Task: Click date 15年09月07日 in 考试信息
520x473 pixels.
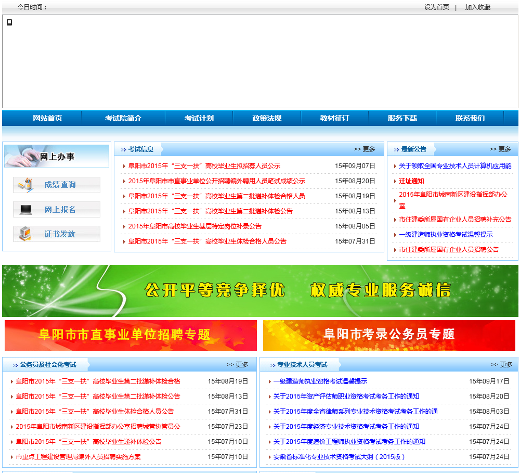Action: [x=355, y=165]
